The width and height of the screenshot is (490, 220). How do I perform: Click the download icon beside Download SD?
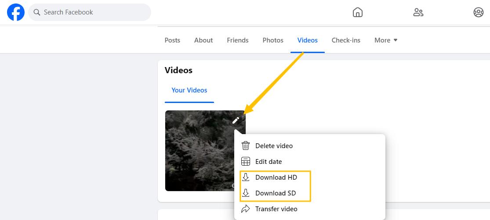coord(246,193)
